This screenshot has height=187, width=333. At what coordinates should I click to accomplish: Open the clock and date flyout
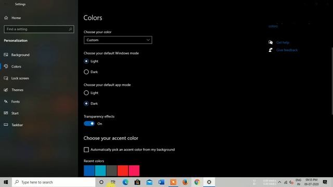click(x=311, y=182)
